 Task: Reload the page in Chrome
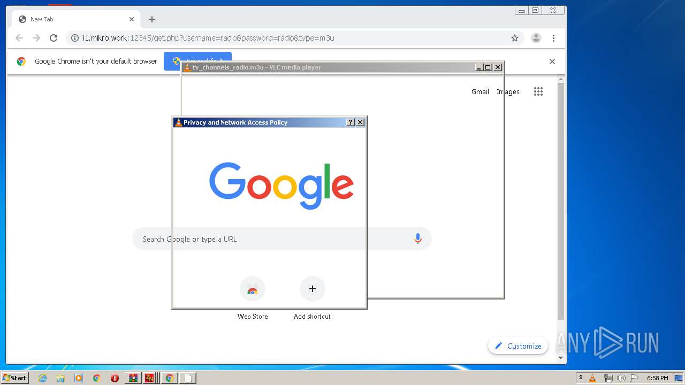pyautogui.click(x=54, y=38)
